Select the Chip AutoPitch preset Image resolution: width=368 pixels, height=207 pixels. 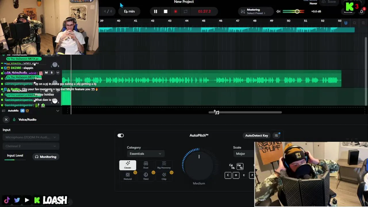164,176
